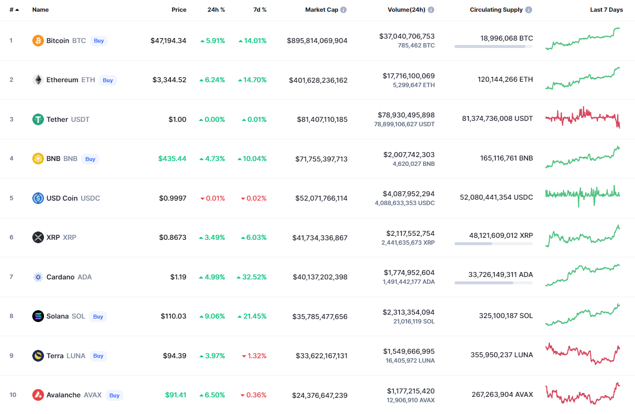Viewport: 635px width, 414px height.
Task: Click the Terra LUNA logo icon
Action: click(x=38, y=356)
